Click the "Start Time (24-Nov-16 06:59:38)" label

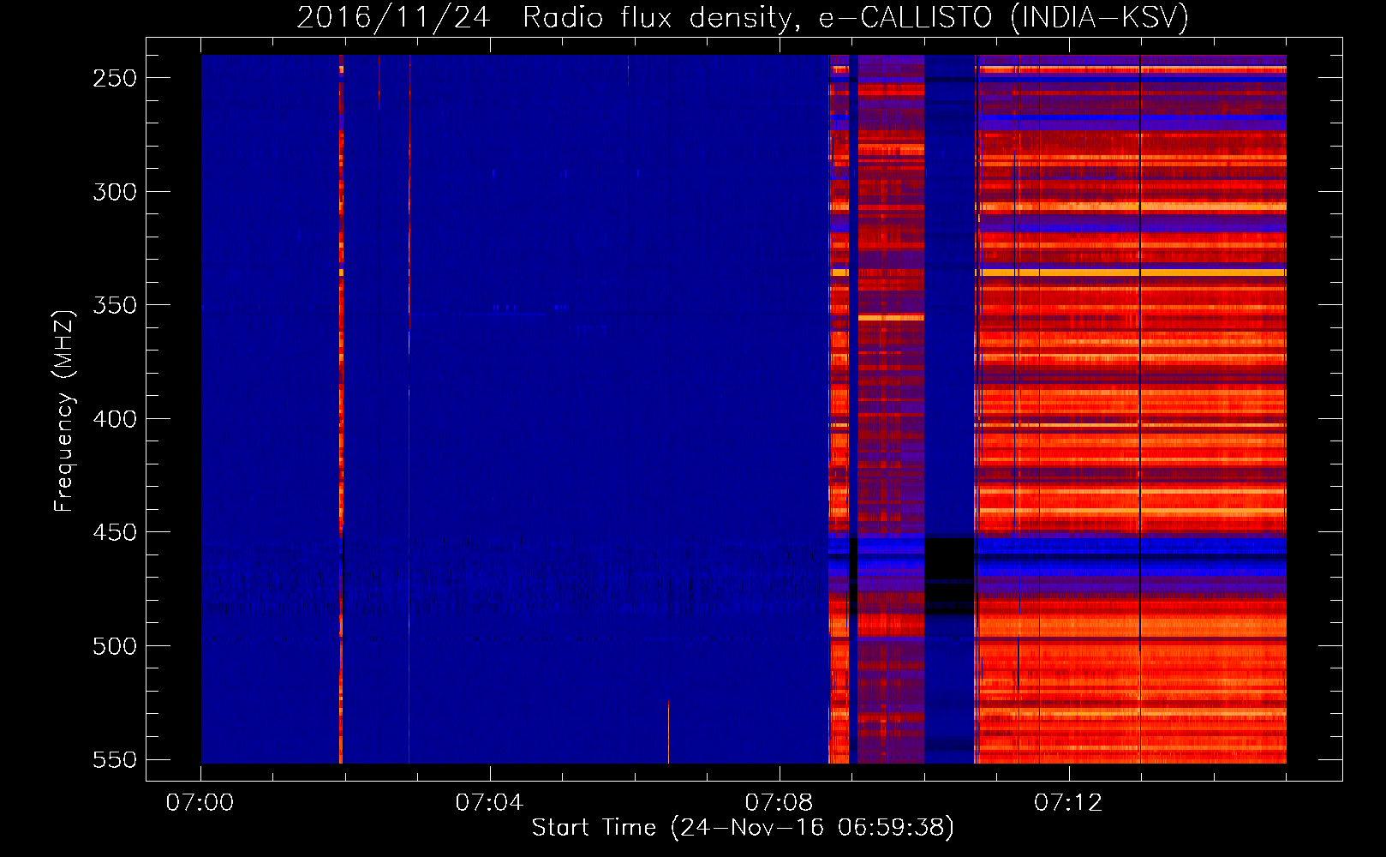click(x=743, y=828)
